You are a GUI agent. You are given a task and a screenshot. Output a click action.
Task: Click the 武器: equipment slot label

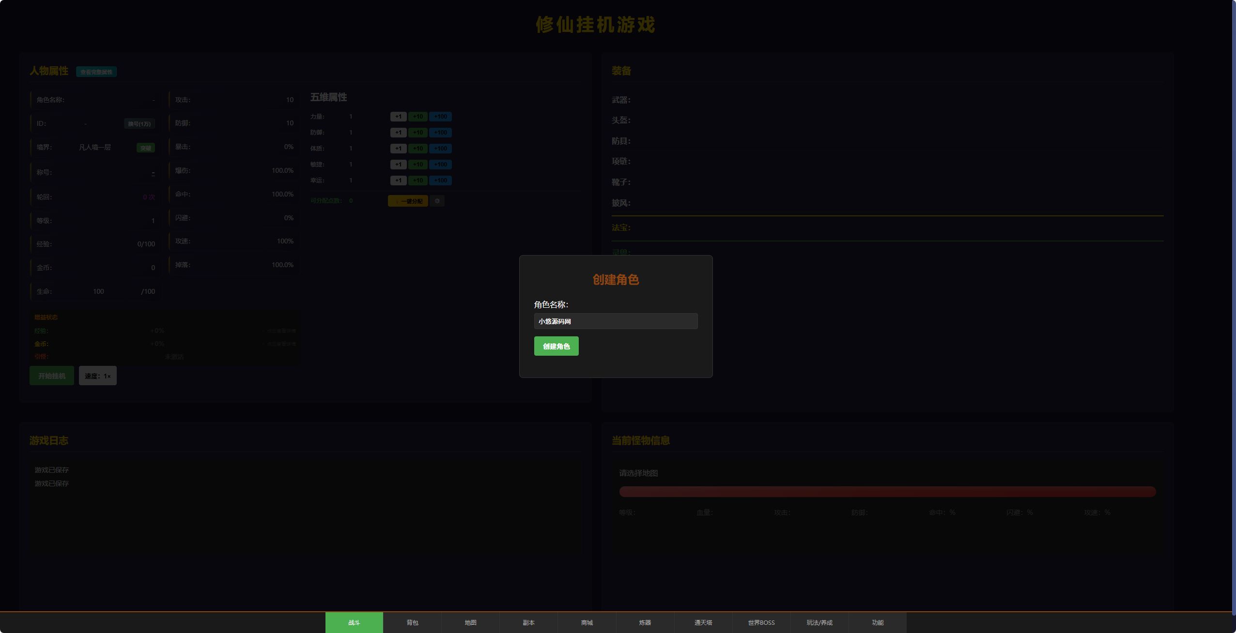(x=621, y=100)
